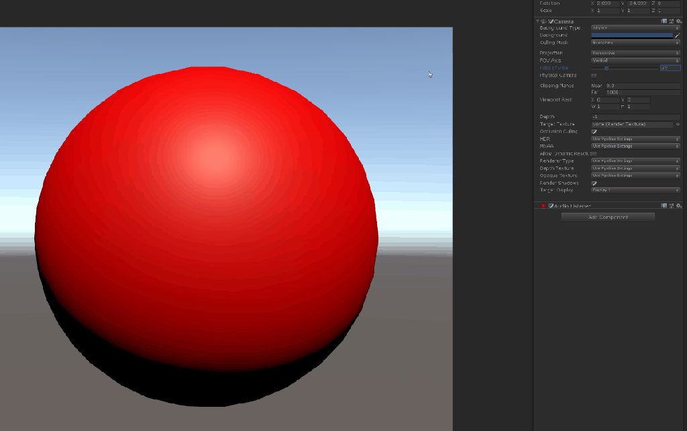The height and width of the screenshot is (431, 687).
Task: Open Camera component help reference icon
Action: pyautogui.click(x=664, y=21)
